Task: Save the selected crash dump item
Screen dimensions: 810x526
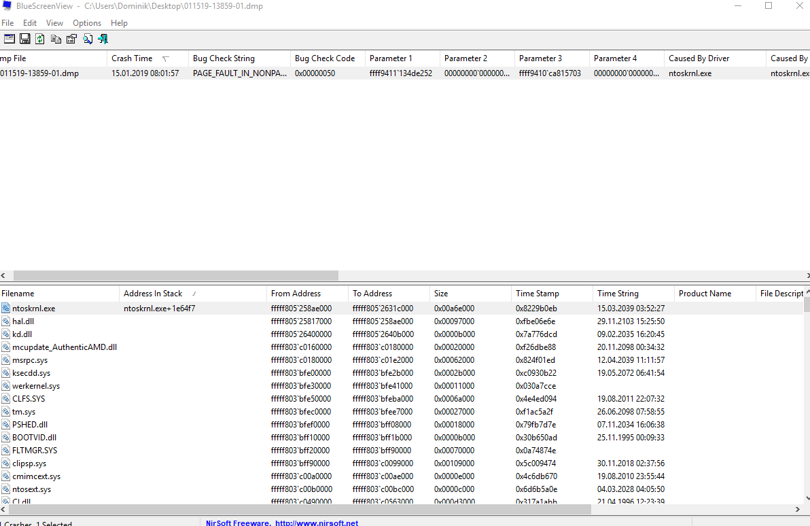Action: (24, 39)
